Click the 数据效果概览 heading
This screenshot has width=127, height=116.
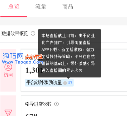click(x=15, y=33)
